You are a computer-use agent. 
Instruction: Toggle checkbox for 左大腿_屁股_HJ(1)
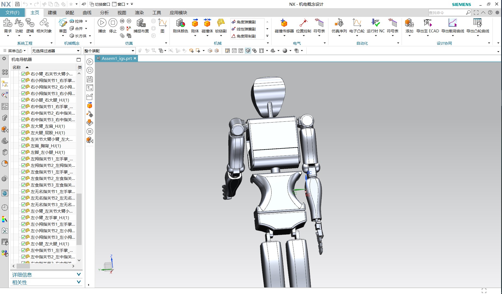[23, 133]
